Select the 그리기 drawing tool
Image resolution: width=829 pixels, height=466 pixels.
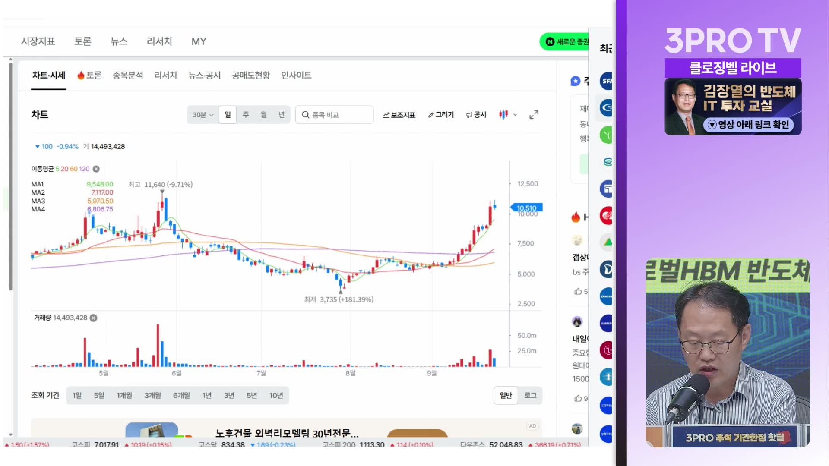pos(441,115)
